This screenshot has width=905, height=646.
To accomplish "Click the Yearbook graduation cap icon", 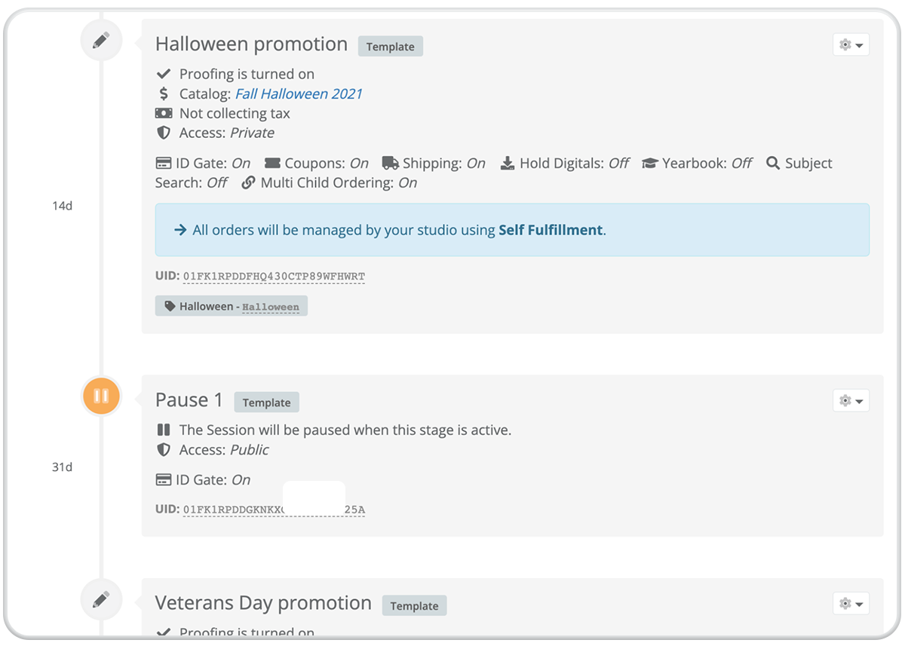I will tap(649, 163).
